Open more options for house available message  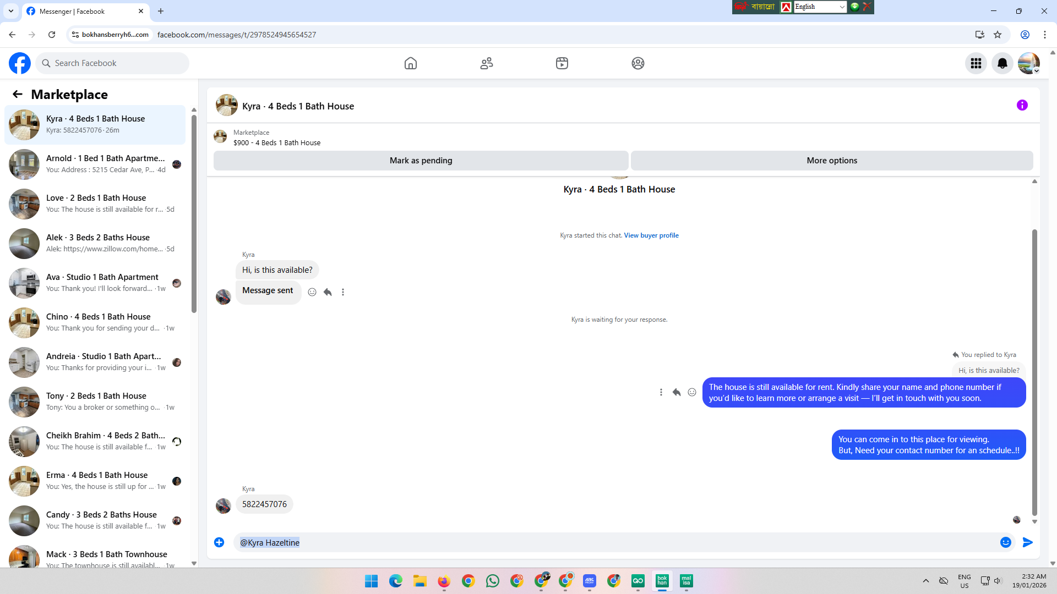click(661, 392)
